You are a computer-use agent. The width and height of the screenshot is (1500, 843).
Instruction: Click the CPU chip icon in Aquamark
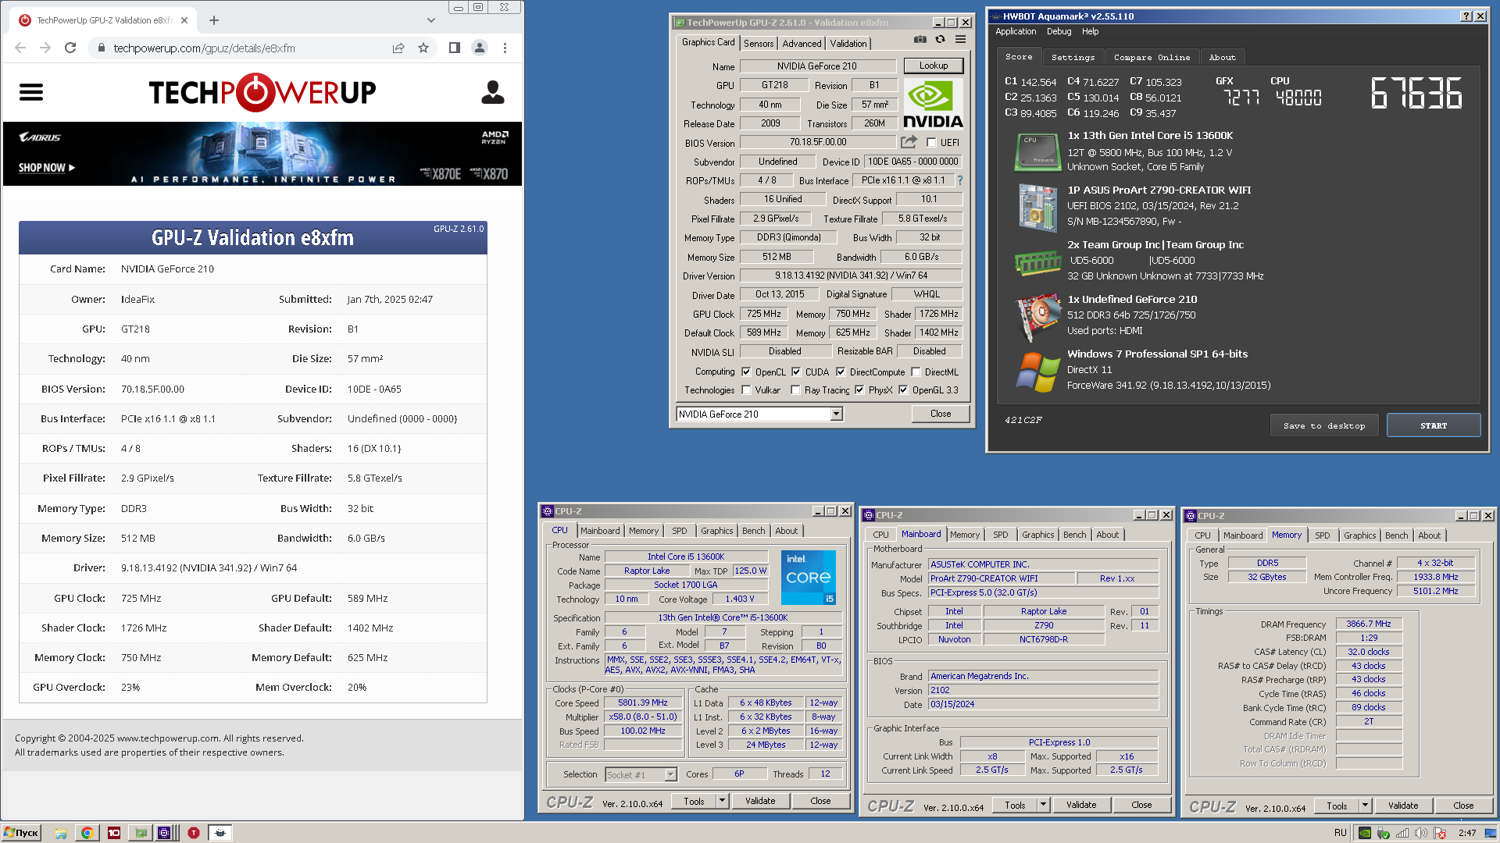pos(1037,151)
